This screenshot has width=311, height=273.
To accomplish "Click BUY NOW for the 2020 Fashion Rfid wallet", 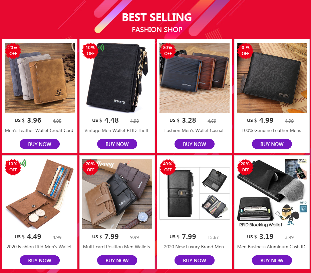I will (40, 260).
